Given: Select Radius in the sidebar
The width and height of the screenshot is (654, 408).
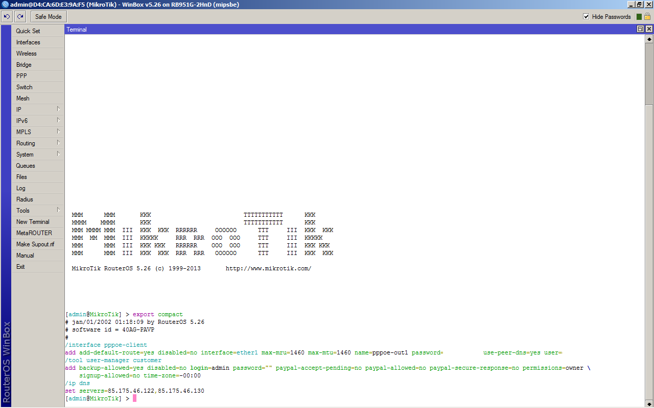Looking at the screenshot, I should tap(38, 199).
